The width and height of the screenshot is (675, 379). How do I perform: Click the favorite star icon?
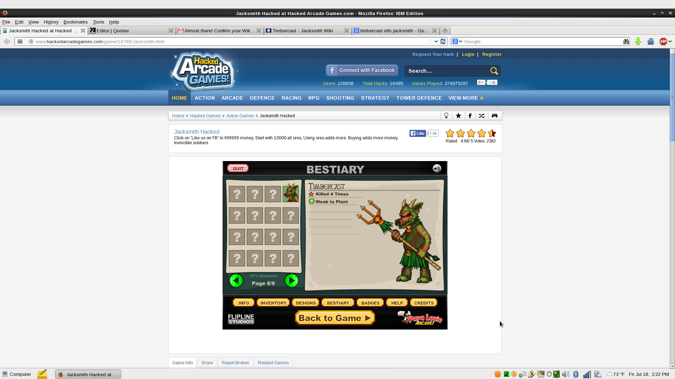tap(458, 115)
